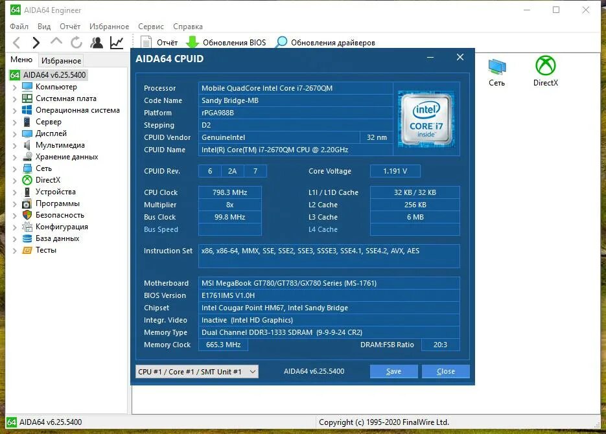This screenshot has width=606, height=434.
Task: Click the driver update magnifier icon
Action: click(281, 42)
